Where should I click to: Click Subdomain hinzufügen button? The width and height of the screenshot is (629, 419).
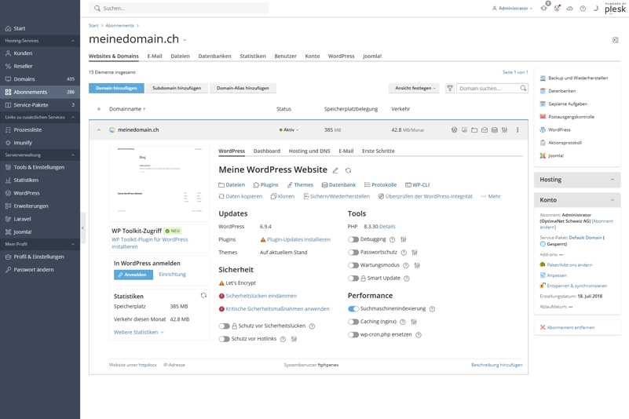click(177, 88)
